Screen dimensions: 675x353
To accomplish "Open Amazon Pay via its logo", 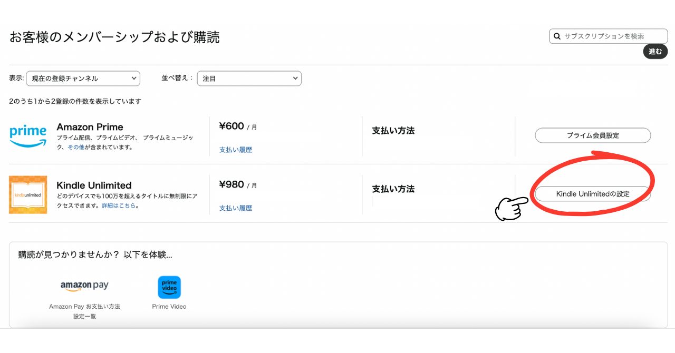I will point(83,286).
